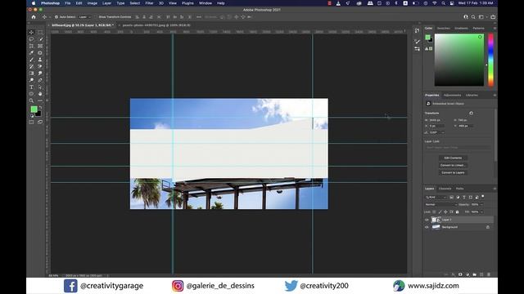Switch to the Channels tab
The height and width of the screenshot is (294, 524).
click(445, 189)
